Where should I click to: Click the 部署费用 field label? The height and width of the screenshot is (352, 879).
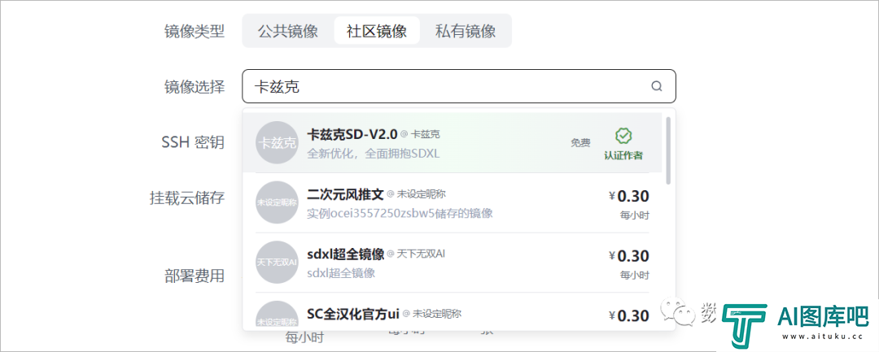pyautogui.click(x=195, y=276)
